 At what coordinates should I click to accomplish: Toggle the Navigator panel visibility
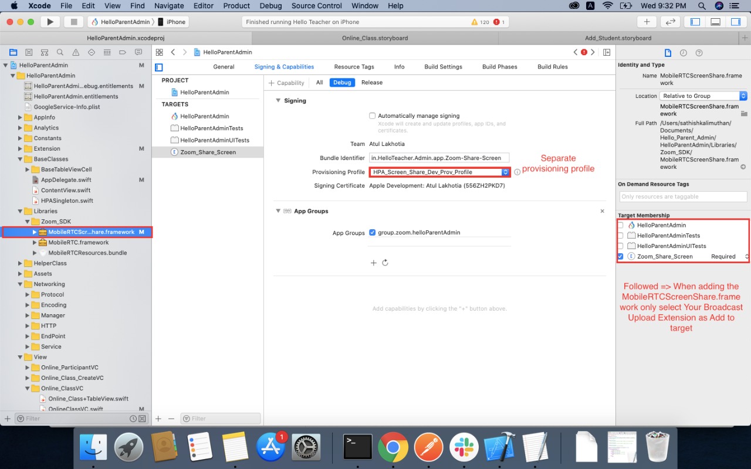point(695,22)
